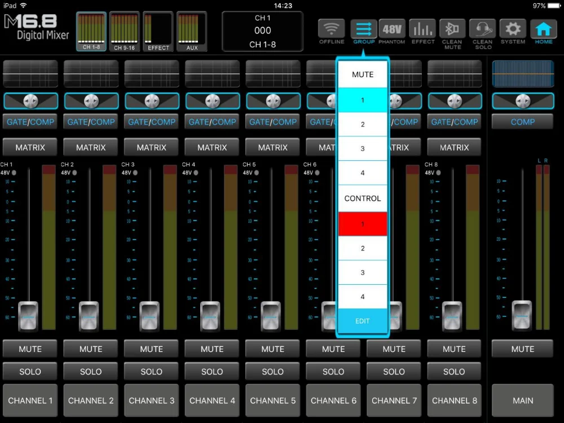564x423 pixels.
Task: Select mute group 1 in the popup
Action: pos(363,100)
